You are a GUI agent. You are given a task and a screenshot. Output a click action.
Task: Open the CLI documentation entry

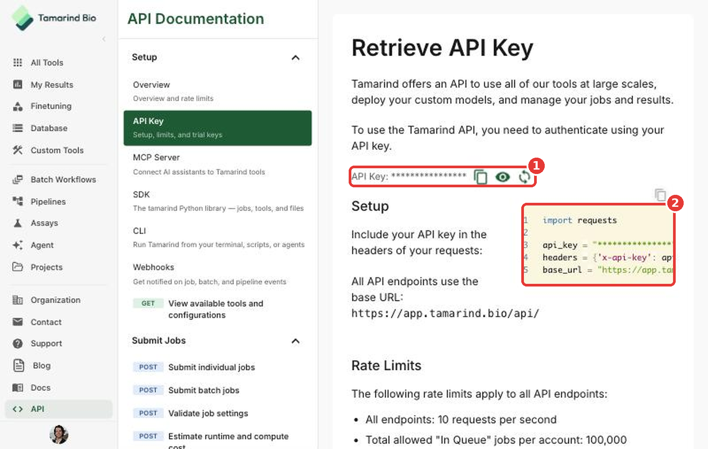point(218,237)
